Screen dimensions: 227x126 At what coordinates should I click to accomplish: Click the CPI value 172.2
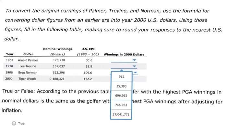88,79
